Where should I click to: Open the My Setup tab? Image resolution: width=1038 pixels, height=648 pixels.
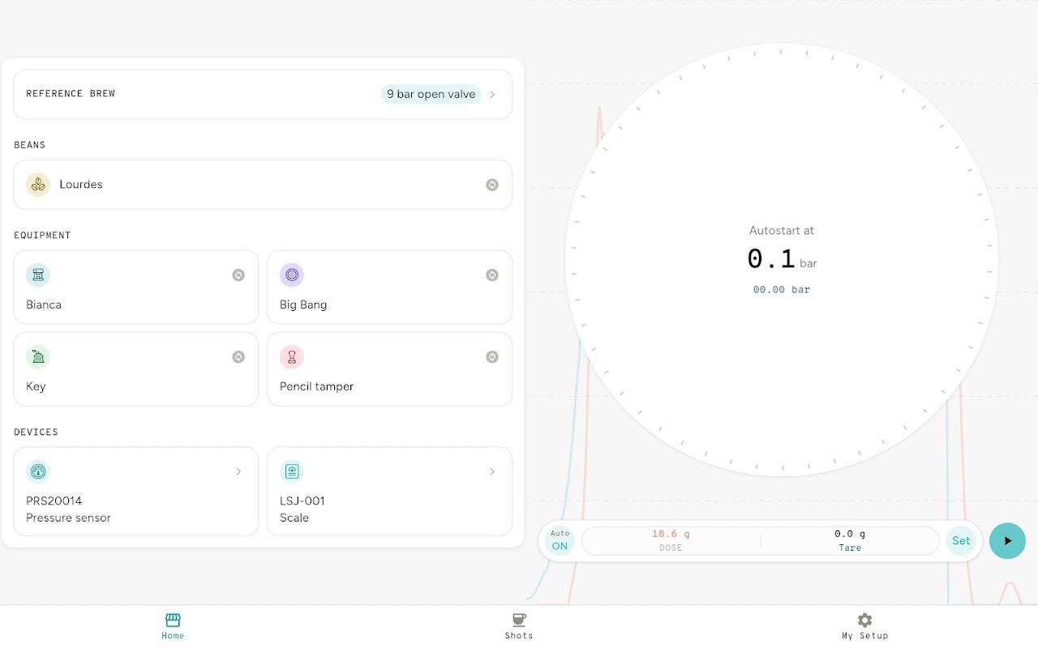[x=864, y=626]
